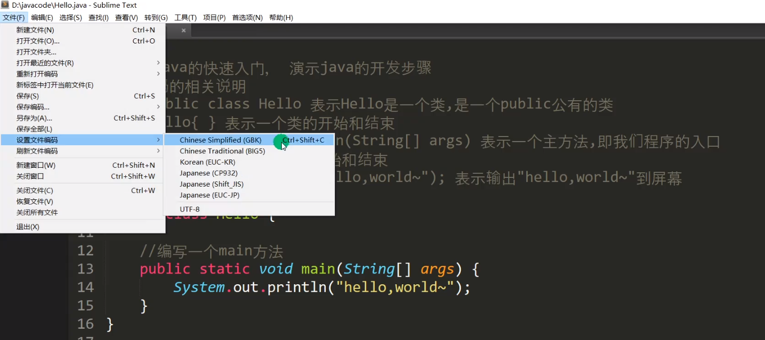This screenshot has width=765, height=340.
Task: Choose 新建窗口(W) menu entry
Action: 83,165
